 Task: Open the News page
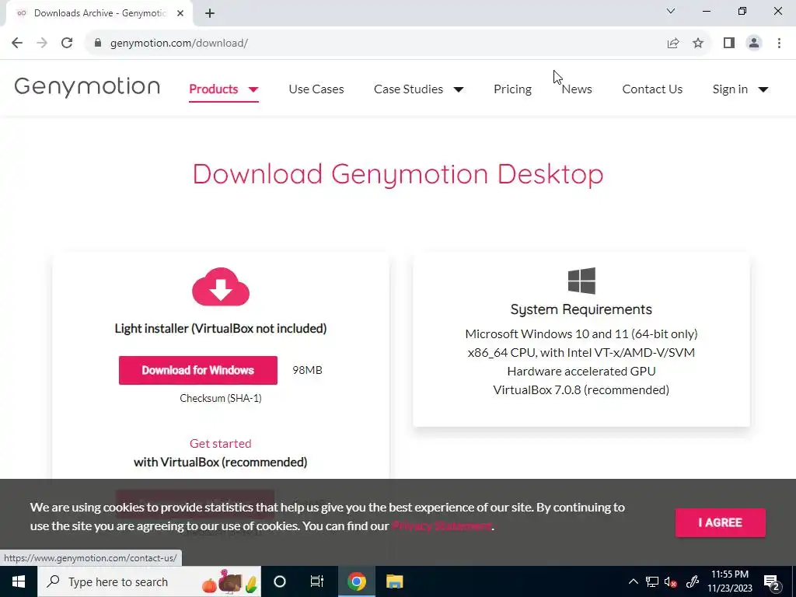[577, 89]
